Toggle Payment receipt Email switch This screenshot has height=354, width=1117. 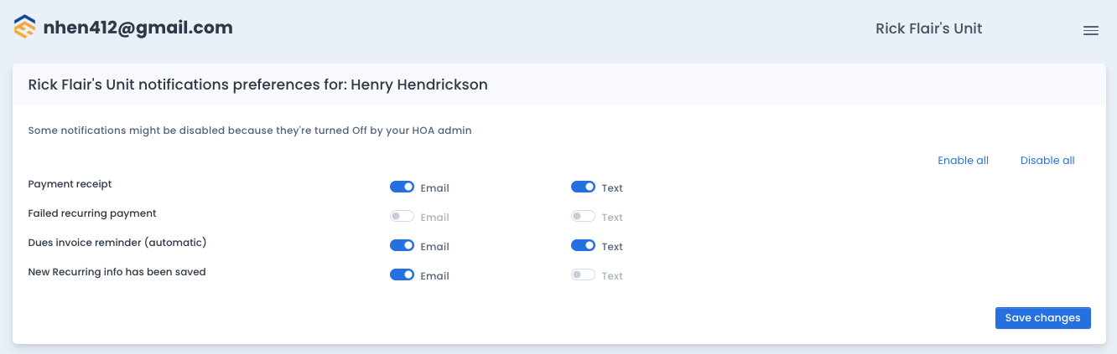(x=403, y=187)
